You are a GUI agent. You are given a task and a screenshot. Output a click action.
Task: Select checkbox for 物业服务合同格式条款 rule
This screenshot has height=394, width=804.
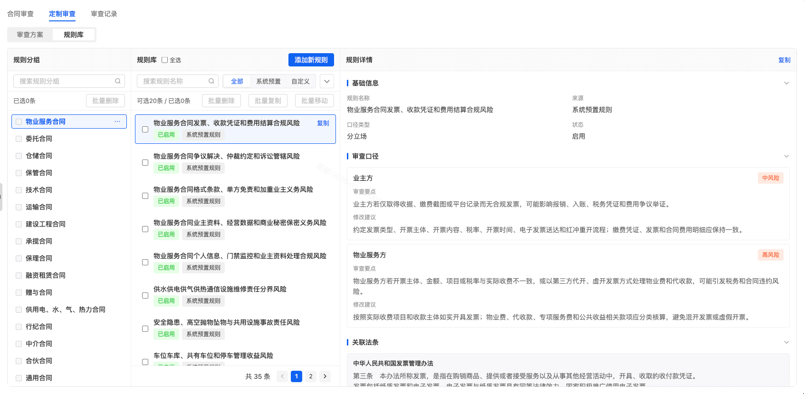pos(145,196)
